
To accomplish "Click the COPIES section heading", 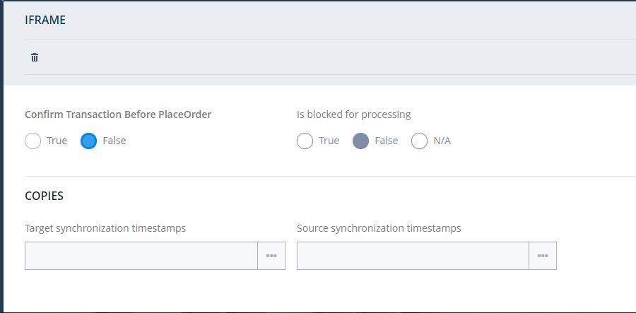I will 44,196.
